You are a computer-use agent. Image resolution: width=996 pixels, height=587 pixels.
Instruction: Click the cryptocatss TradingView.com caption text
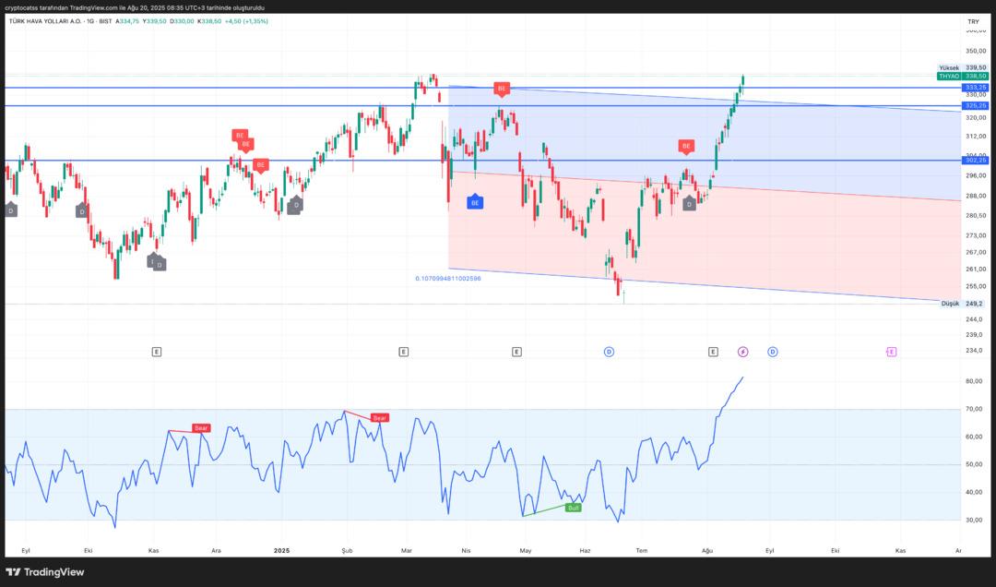point(134,7)
